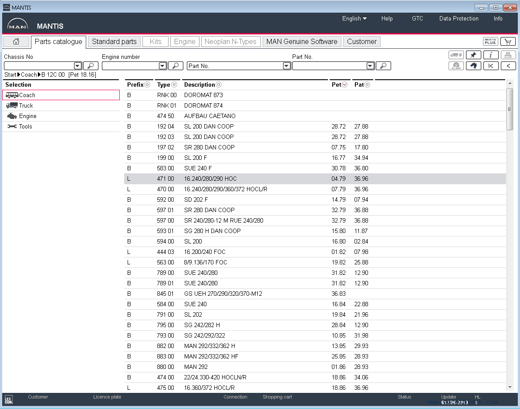Image resolution: width=520 pixels, height=409 pixels.
Task: Click the Part No. entry field
Action: (329, 66)
